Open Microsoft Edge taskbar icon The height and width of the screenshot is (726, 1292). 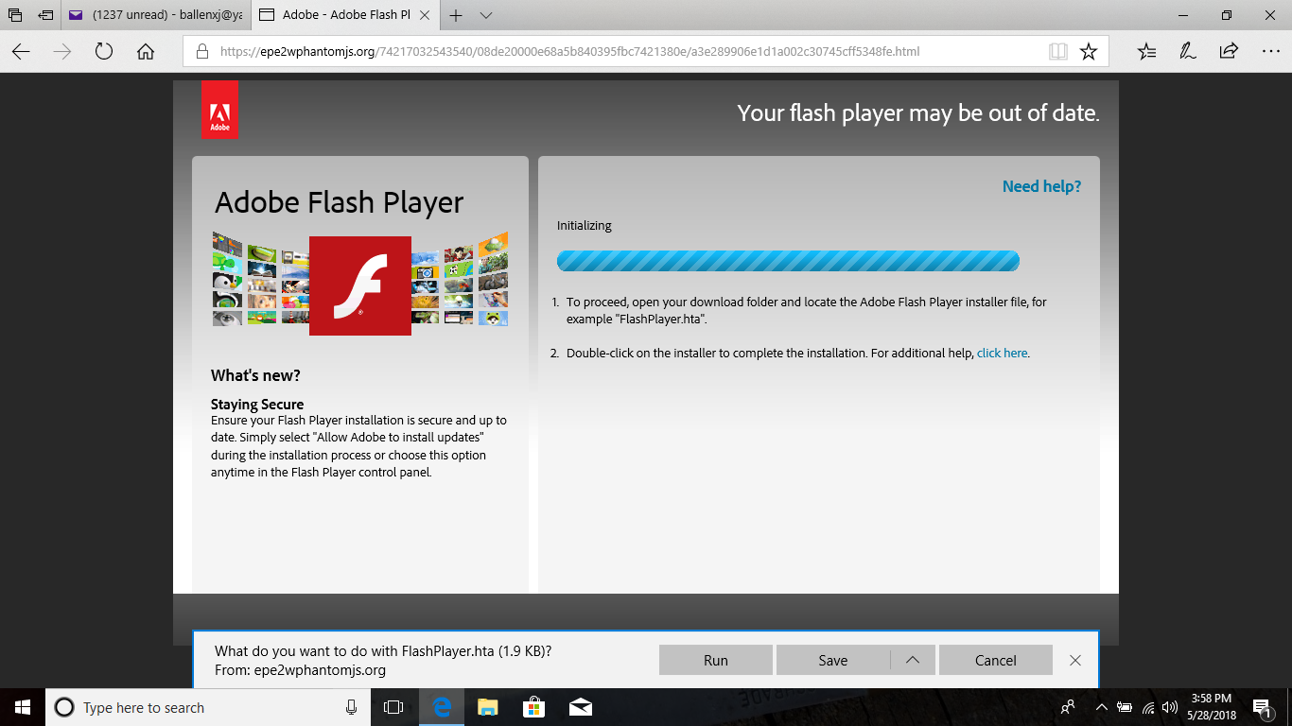pyautogui.click(x=441, y=707)
